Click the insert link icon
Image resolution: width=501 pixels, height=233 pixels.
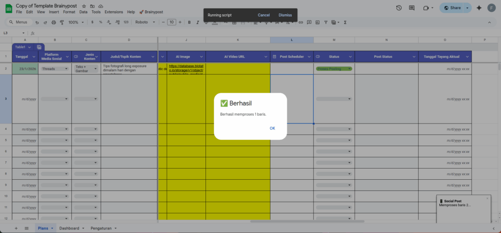click(300, 22)
